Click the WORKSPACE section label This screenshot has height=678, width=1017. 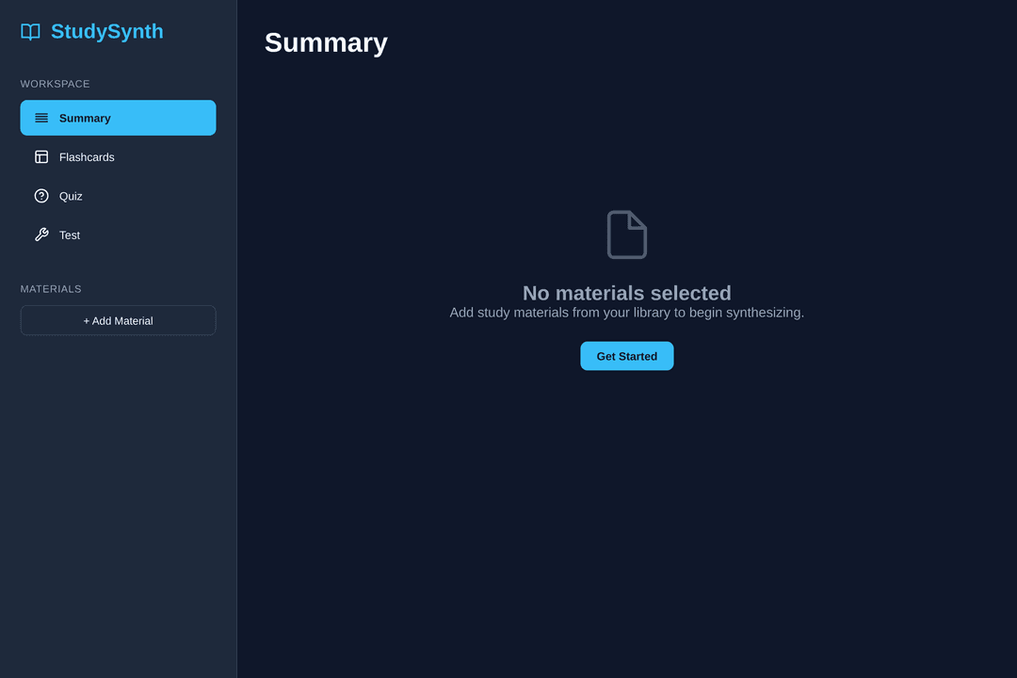pyautogui.click(x=56, y=84)
